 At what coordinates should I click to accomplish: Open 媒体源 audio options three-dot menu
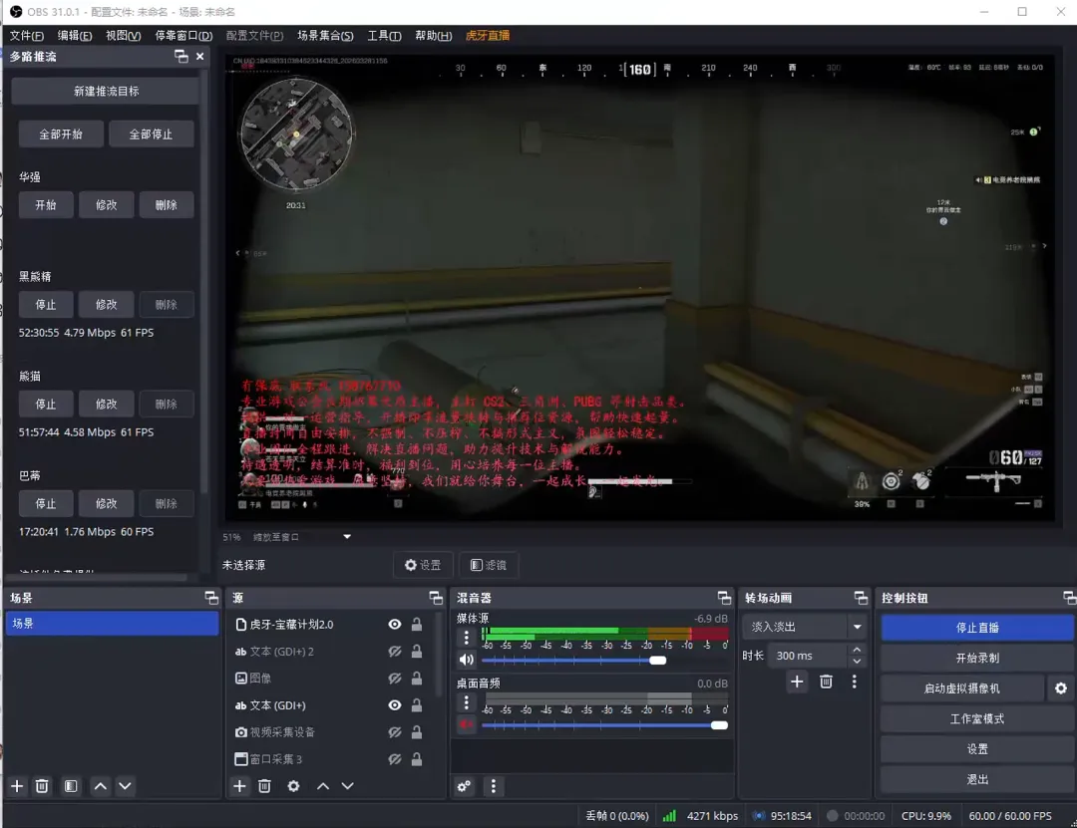[467, 638]
